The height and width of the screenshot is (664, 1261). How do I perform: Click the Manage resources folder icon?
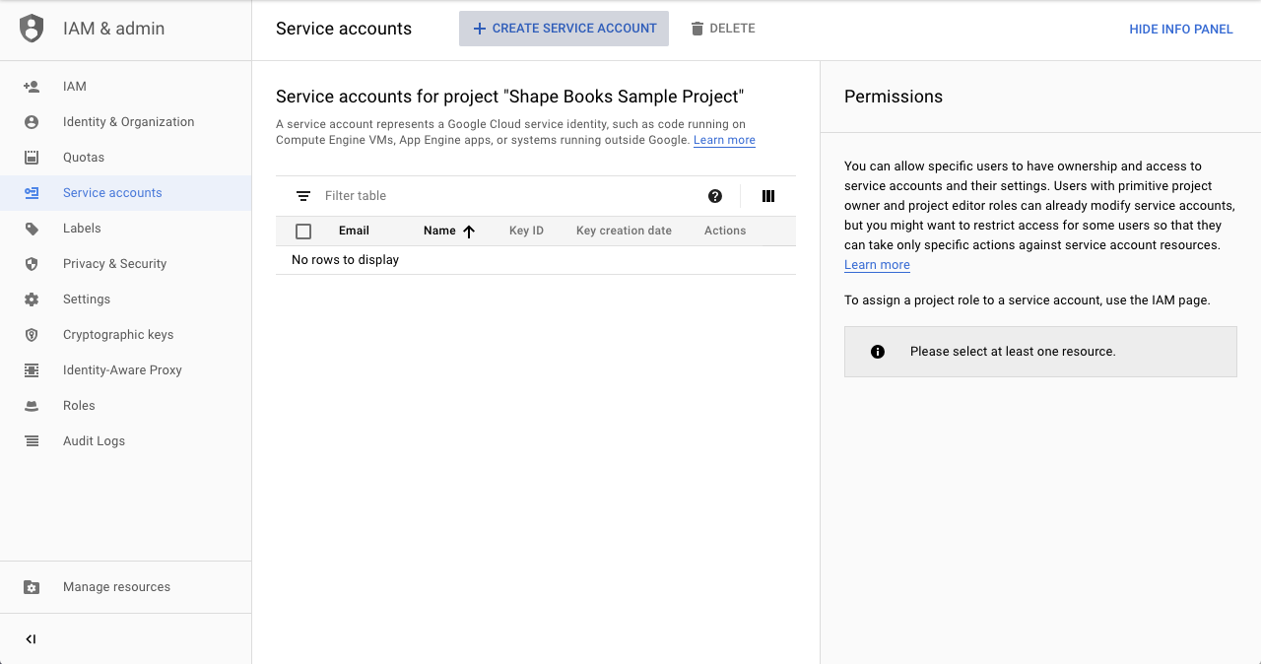(x=32, y=587)
